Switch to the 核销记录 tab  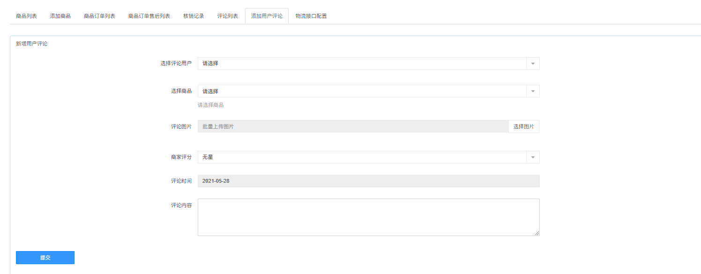coord(194,16)
